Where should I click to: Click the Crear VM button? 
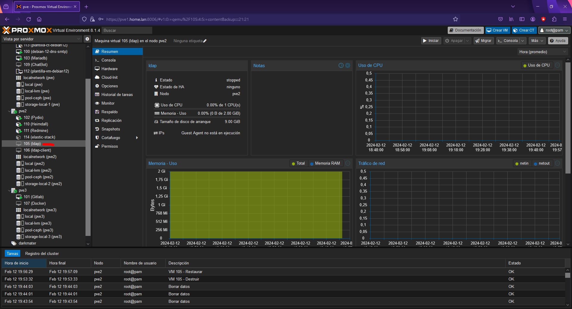pyautogui.click(x=497, y=30)
